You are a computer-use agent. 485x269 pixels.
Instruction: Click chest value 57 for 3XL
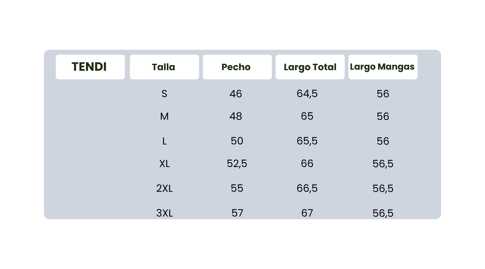click(x=237, y=213)
